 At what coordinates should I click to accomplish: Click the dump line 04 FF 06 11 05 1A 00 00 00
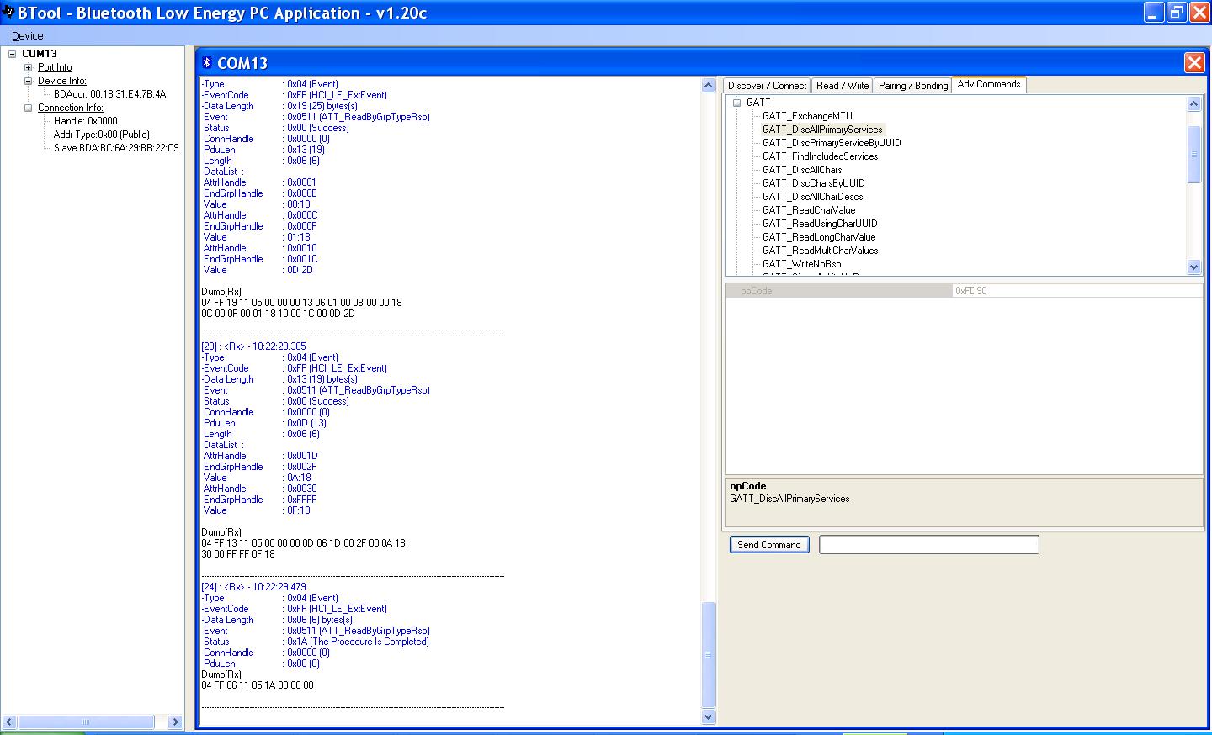point(258,685)
